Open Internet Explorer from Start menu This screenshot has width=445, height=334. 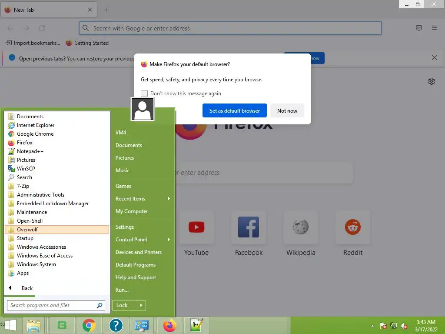(x=57, y=125)
